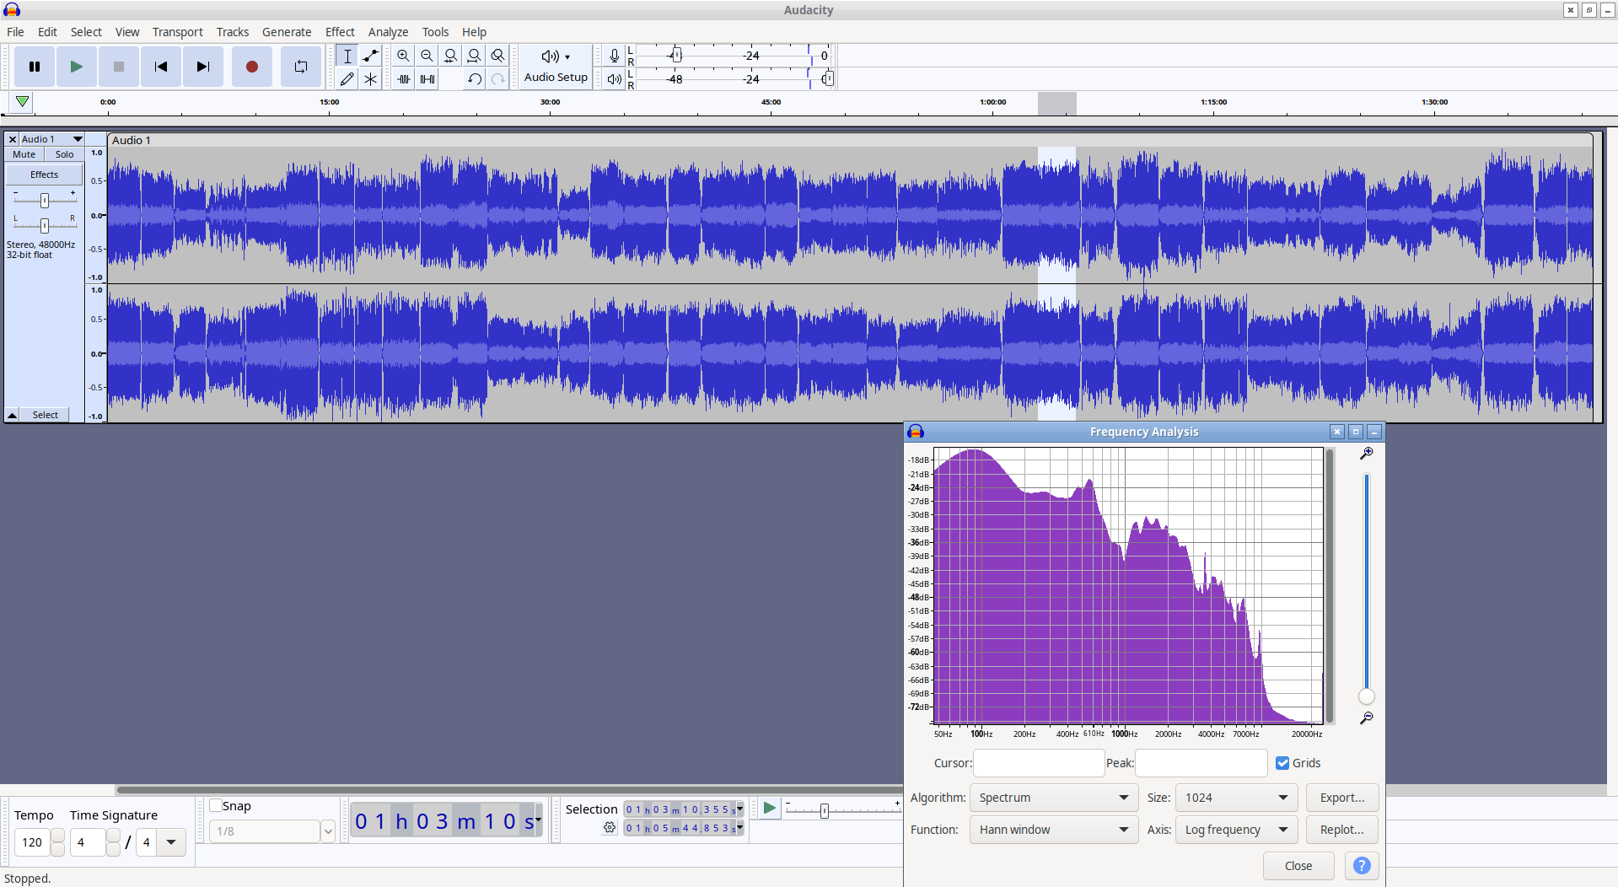Click the Zoom In magnifier
1618x887 pixels.
click(x=404, y=56)
